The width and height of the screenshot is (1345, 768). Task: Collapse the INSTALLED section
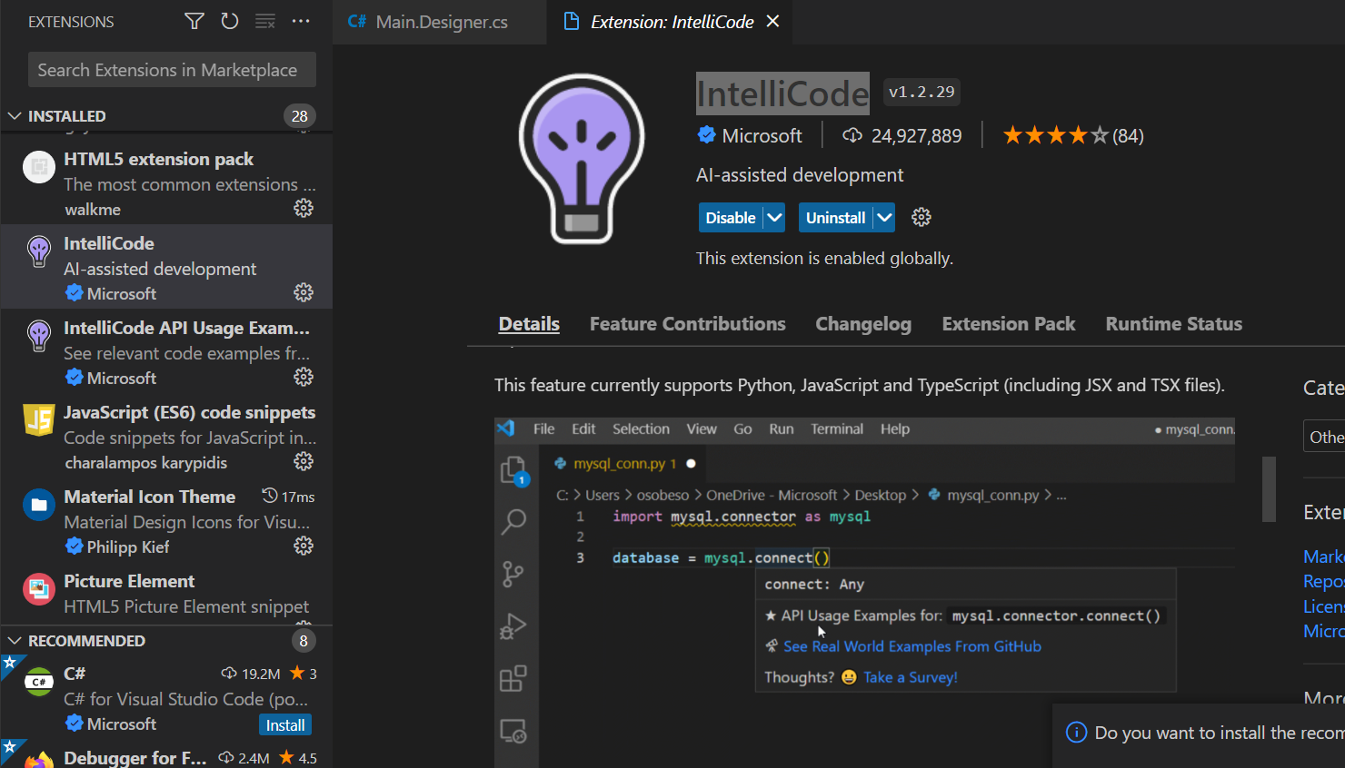tap(15, 116)
